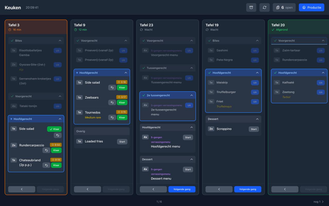This screenshot has height=206, width=329.
Task: Show next page with nog 1 arrow
Action: (319, 202)
